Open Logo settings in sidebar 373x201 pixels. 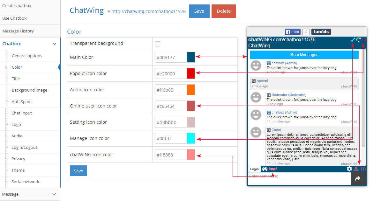tap(16, 124)
